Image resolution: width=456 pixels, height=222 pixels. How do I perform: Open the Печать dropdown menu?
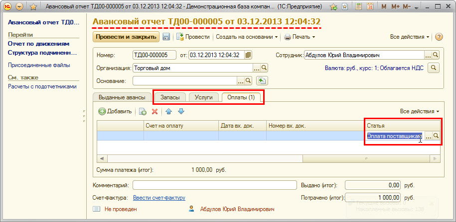(300, 37)
